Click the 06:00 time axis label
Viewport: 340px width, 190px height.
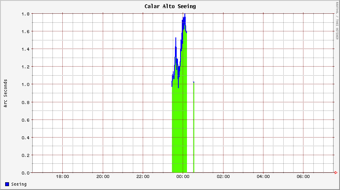[x=303, y=177]
